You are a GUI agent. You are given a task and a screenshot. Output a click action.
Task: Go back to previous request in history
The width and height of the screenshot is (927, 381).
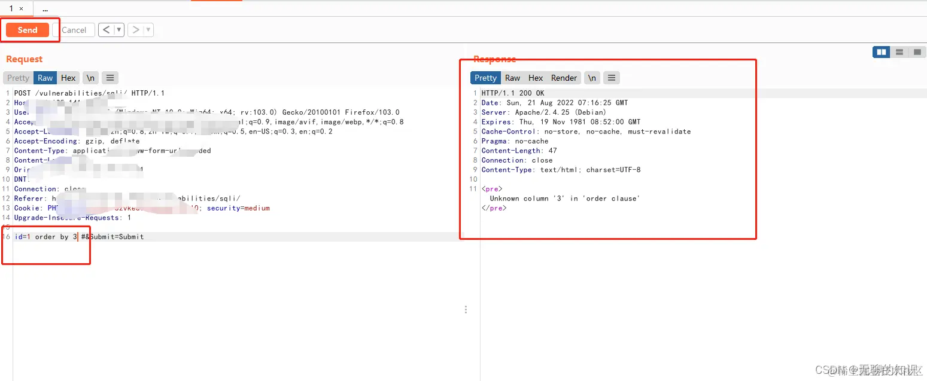pyautogui.click(x=106, y=30)
